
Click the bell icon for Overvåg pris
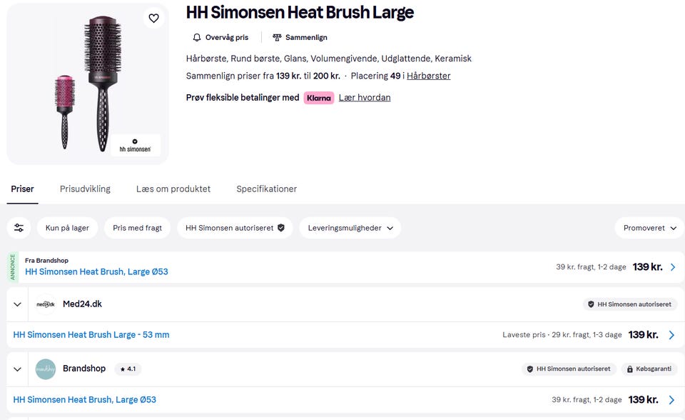(197, 37)
